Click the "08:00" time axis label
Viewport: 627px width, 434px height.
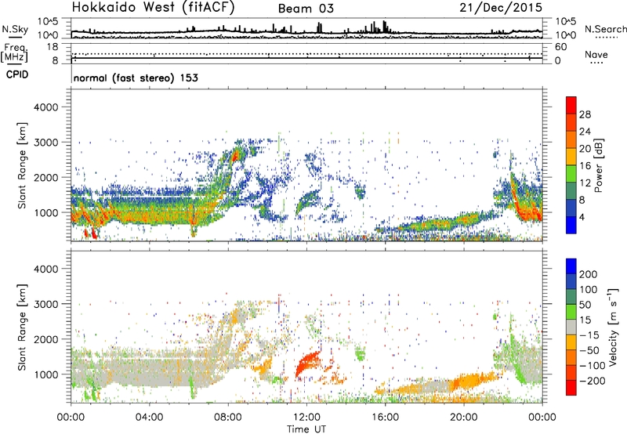[x=228, y=418]
